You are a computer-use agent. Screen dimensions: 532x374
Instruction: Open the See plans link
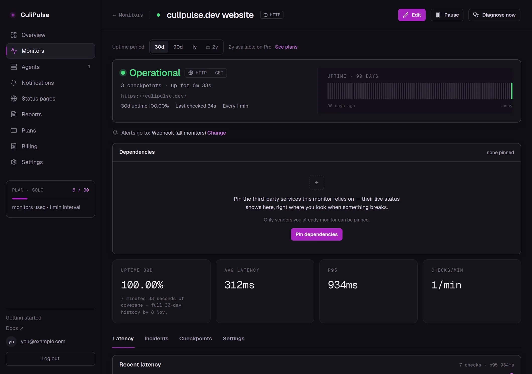point(286,47)
